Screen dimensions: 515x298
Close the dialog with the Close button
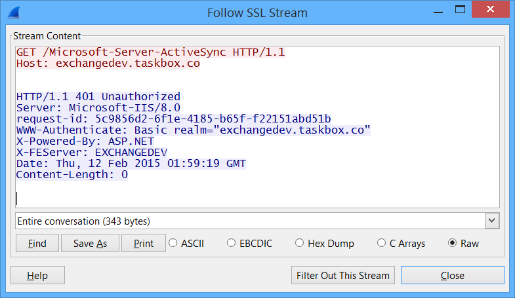click(x=452, y=275)
